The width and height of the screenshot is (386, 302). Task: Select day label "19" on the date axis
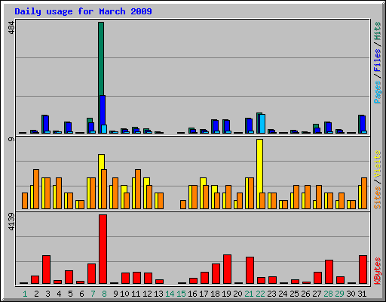[226, 294]
